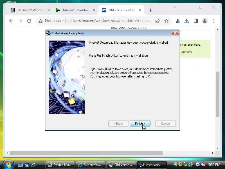Viewport: 225px width, 169px height.
Task: Click the network tray icon
Action: click(198, 164)
